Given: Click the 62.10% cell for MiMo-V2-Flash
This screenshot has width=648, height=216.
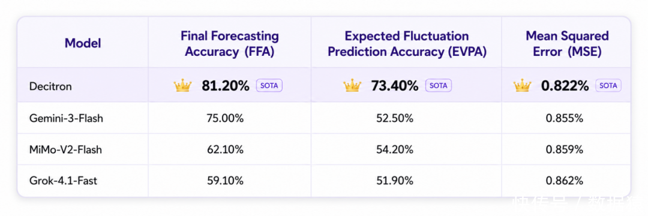Looking at the screenshot, I should pos(225,149).
